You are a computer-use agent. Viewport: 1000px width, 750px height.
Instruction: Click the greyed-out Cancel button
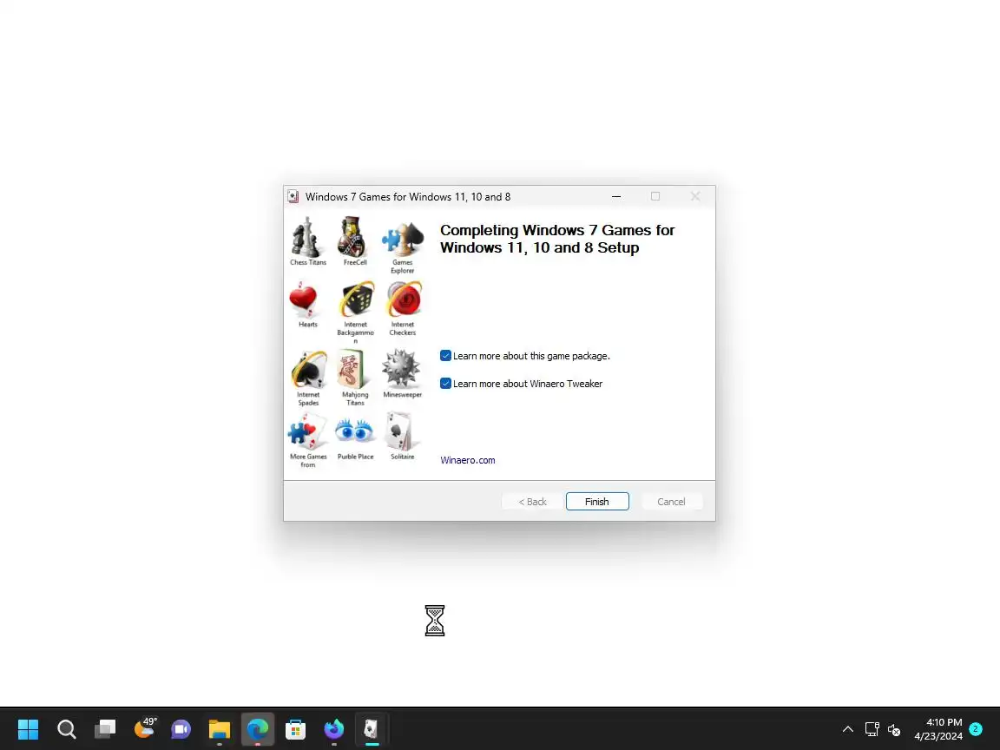pyautogui.click(x=671, y=501)
